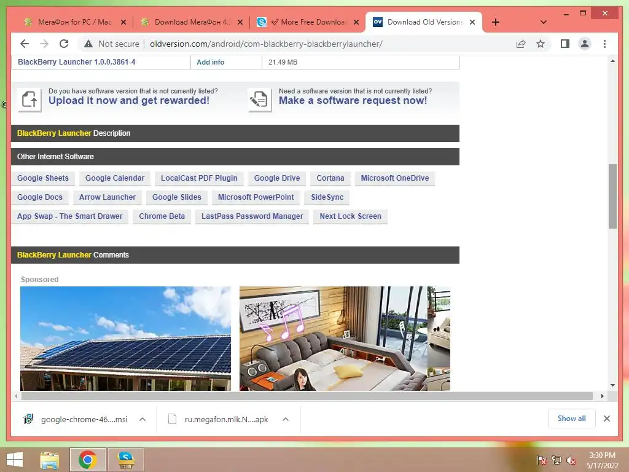Screen dimensions: 629x472
Task: Open the store app in taskbar
Action: pyautogui.click(x=125, y=460)
